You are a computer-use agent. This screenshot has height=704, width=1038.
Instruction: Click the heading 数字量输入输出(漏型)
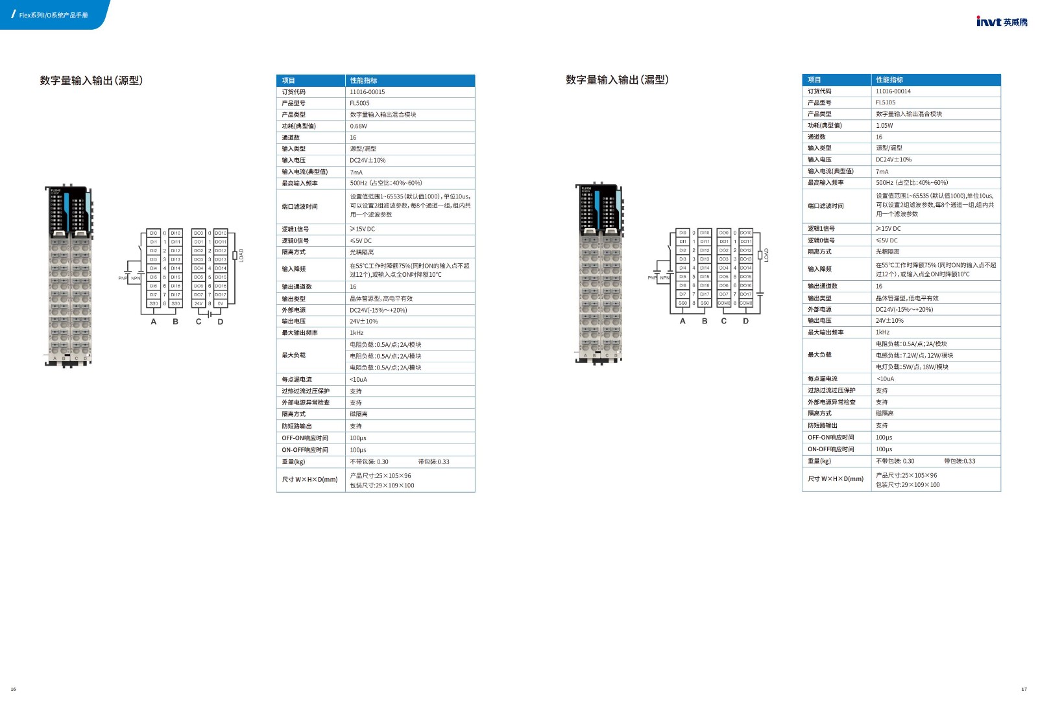(x=617, y=80)
